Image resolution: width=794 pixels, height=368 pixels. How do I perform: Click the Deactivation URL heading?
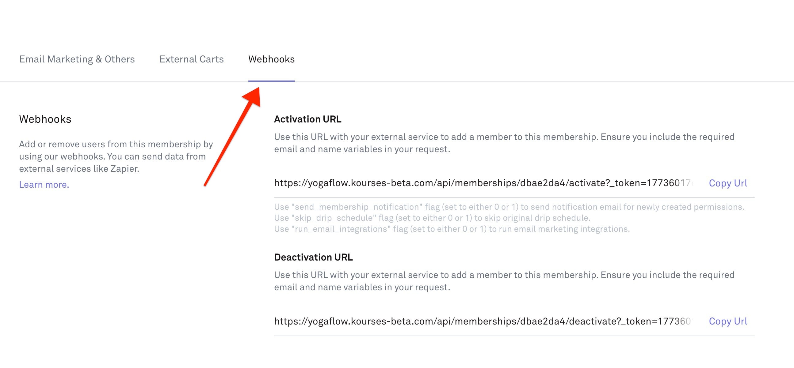313,257
